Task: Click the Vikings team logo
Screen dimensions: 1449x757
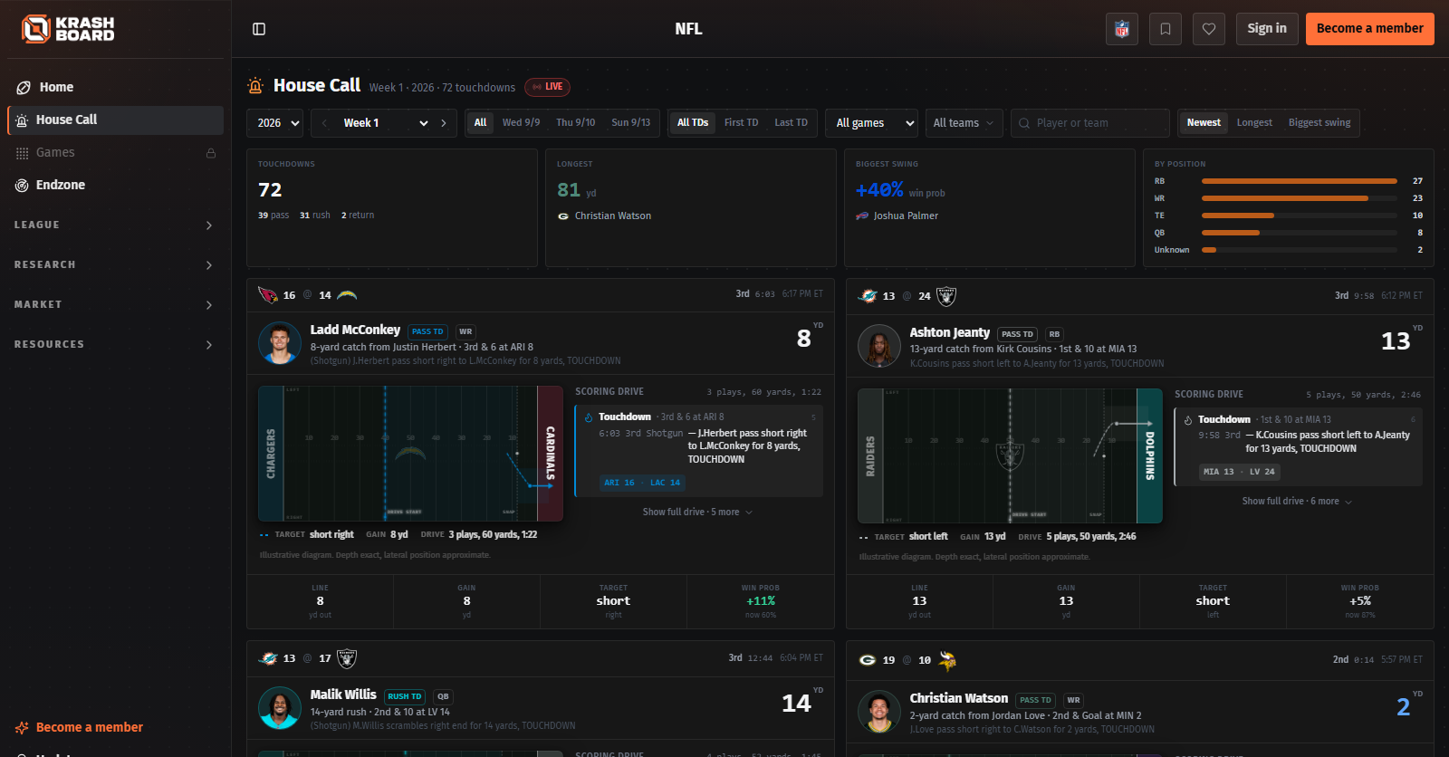Action: coord(946,660)
